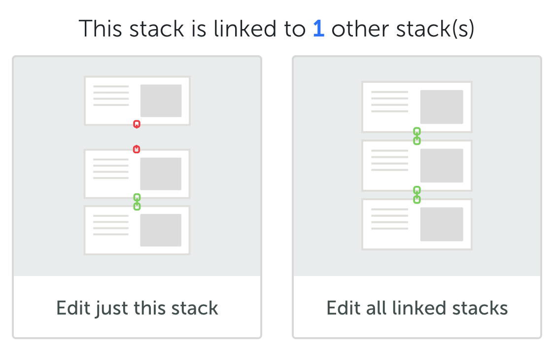
Task: Click the gray image placeholder in the unlinked stack
Action: [161, 100]
